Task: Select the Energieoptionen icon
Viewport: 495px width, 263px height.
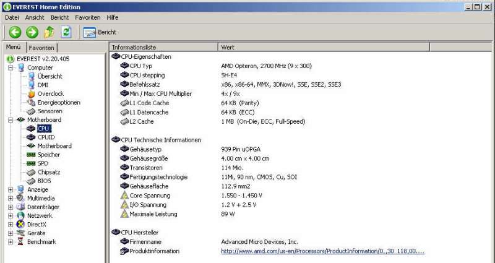Action: click(32, 103)
